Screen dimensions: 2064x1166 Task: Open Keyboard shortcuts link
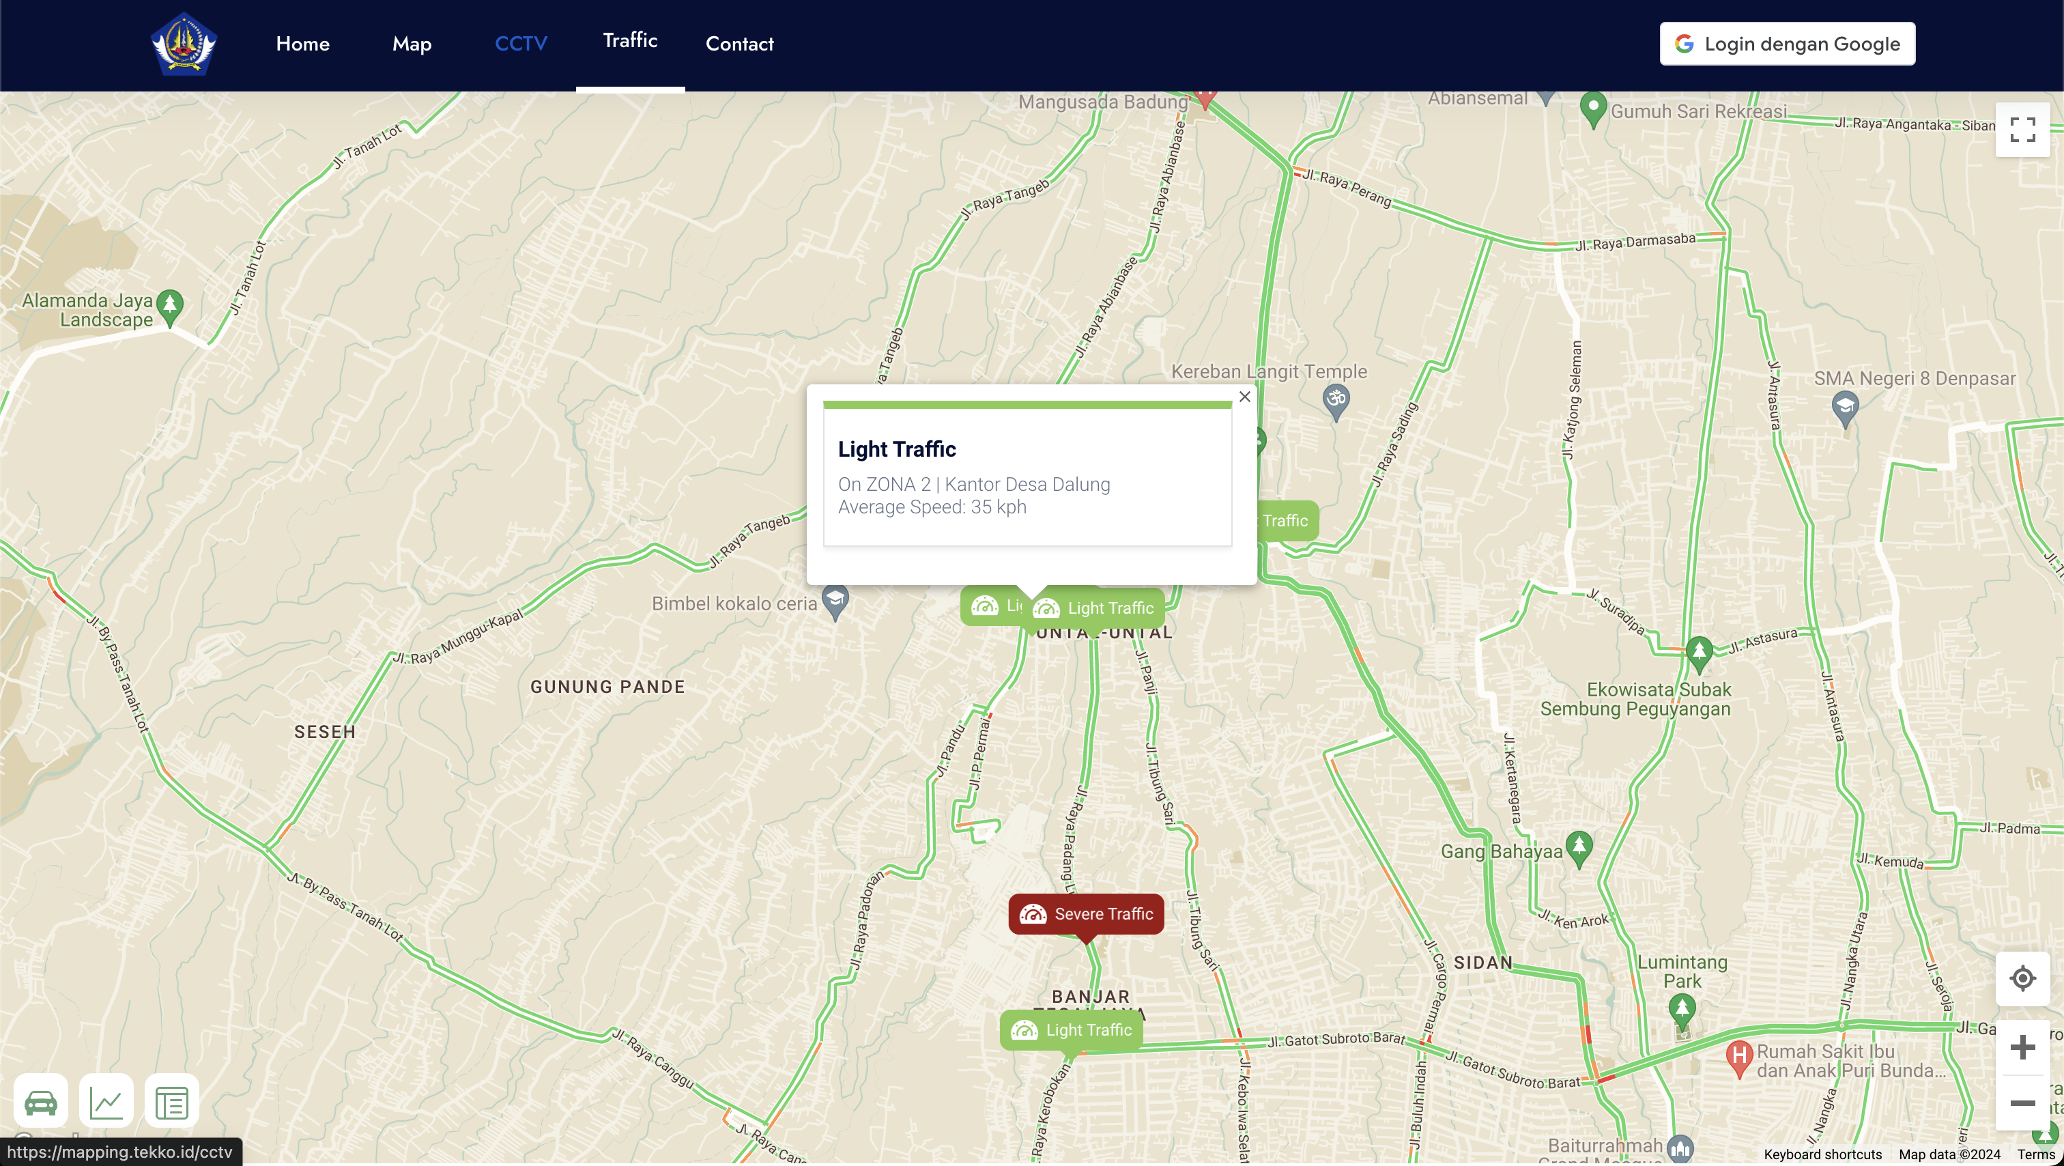(1822, 1154)
